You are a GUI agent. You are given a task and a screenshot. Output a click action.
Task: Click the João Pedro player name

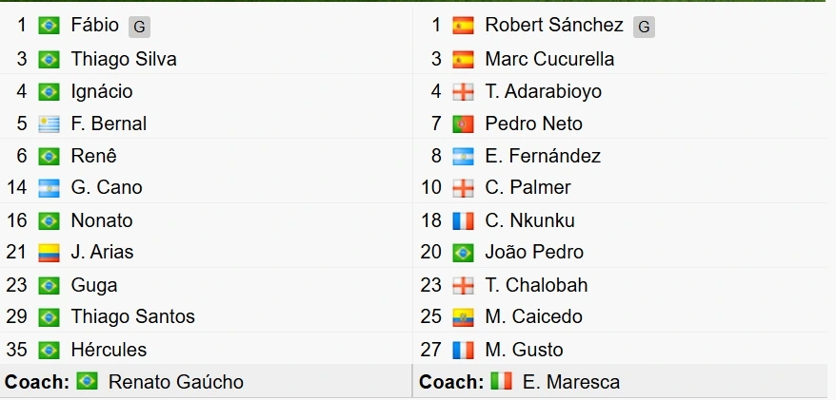coord(534,252)
